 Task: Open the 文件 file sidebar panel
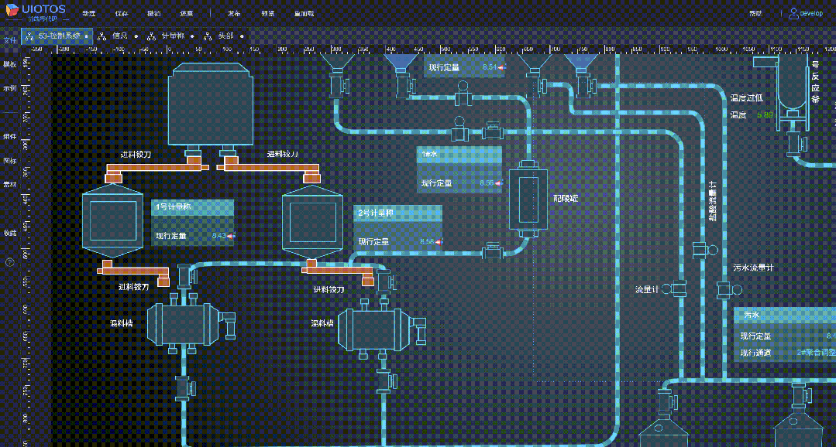click(9, 41)
